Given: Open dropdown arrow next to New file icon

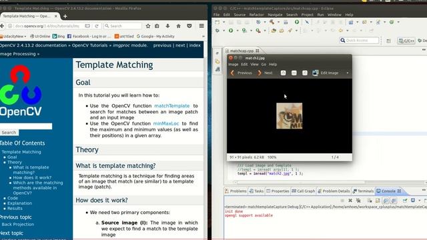Looking at the screenshot, I should pos(224,22).
